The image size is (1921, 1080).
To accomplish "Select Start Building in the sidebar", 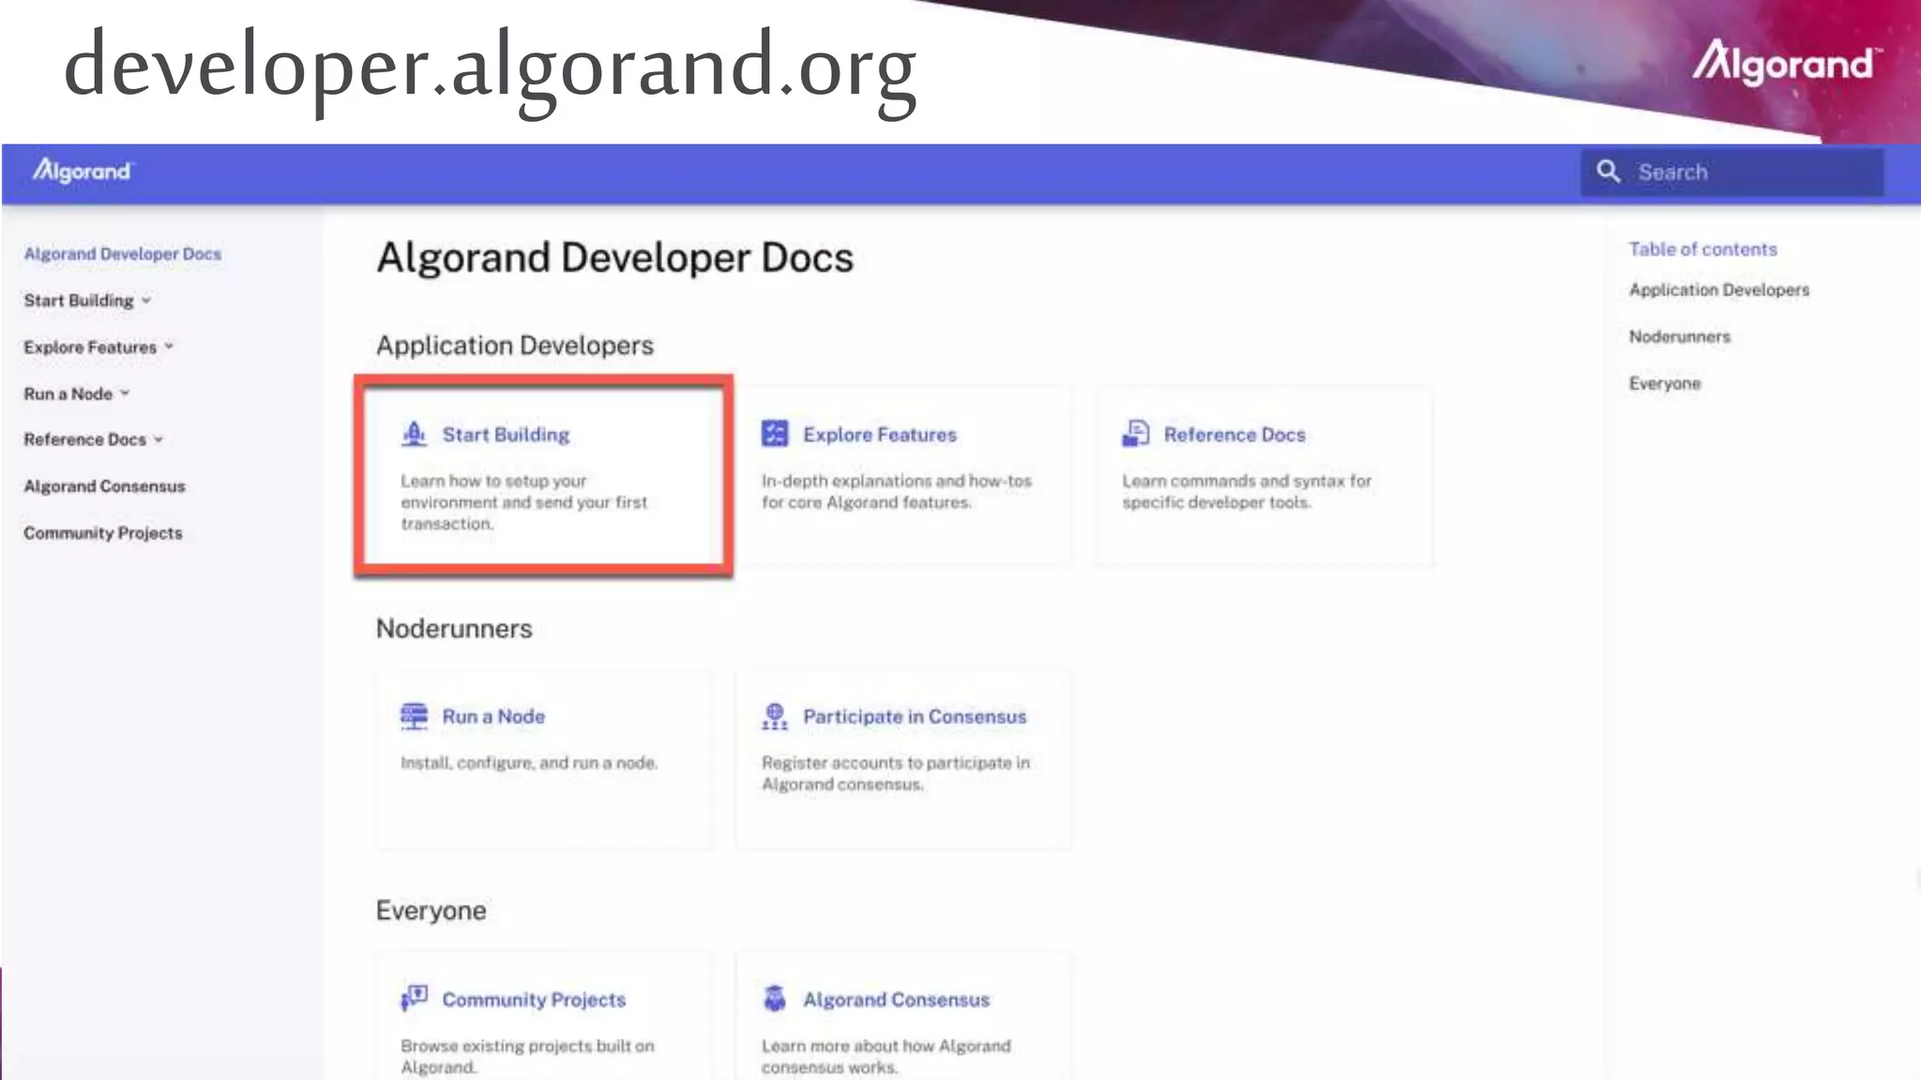I will [79, 301].
